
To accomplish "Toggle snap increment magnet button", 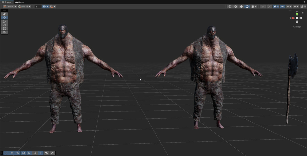I will pyautogui.click(x=51, y=6).
